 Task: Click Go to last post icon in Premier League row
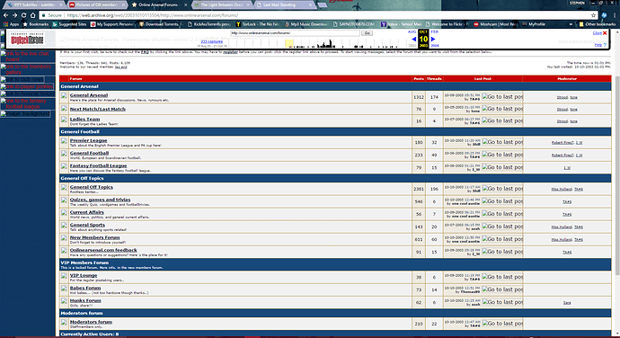tap(502, 142)
